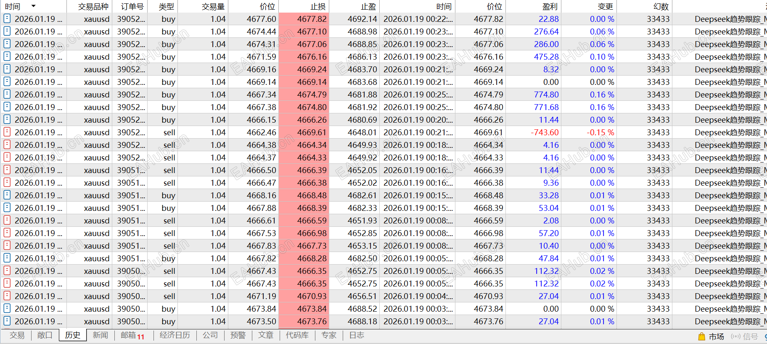This screenshot has width=767, height=344.
Task: Select the take-profit value 4656.51
Action: click(362, 296)
